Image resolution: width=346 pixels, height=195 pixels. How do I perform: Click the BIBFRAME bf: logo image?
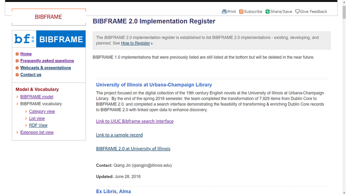[49, 39]
